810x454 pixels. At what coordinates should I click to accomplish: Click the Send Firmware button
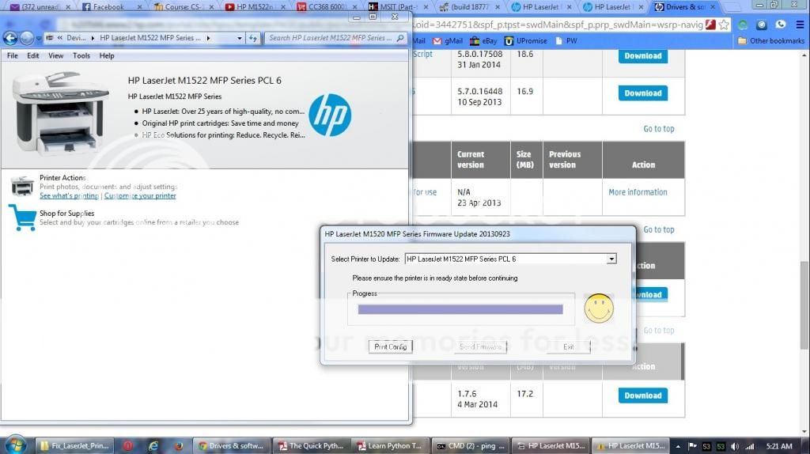coord(480,346)
